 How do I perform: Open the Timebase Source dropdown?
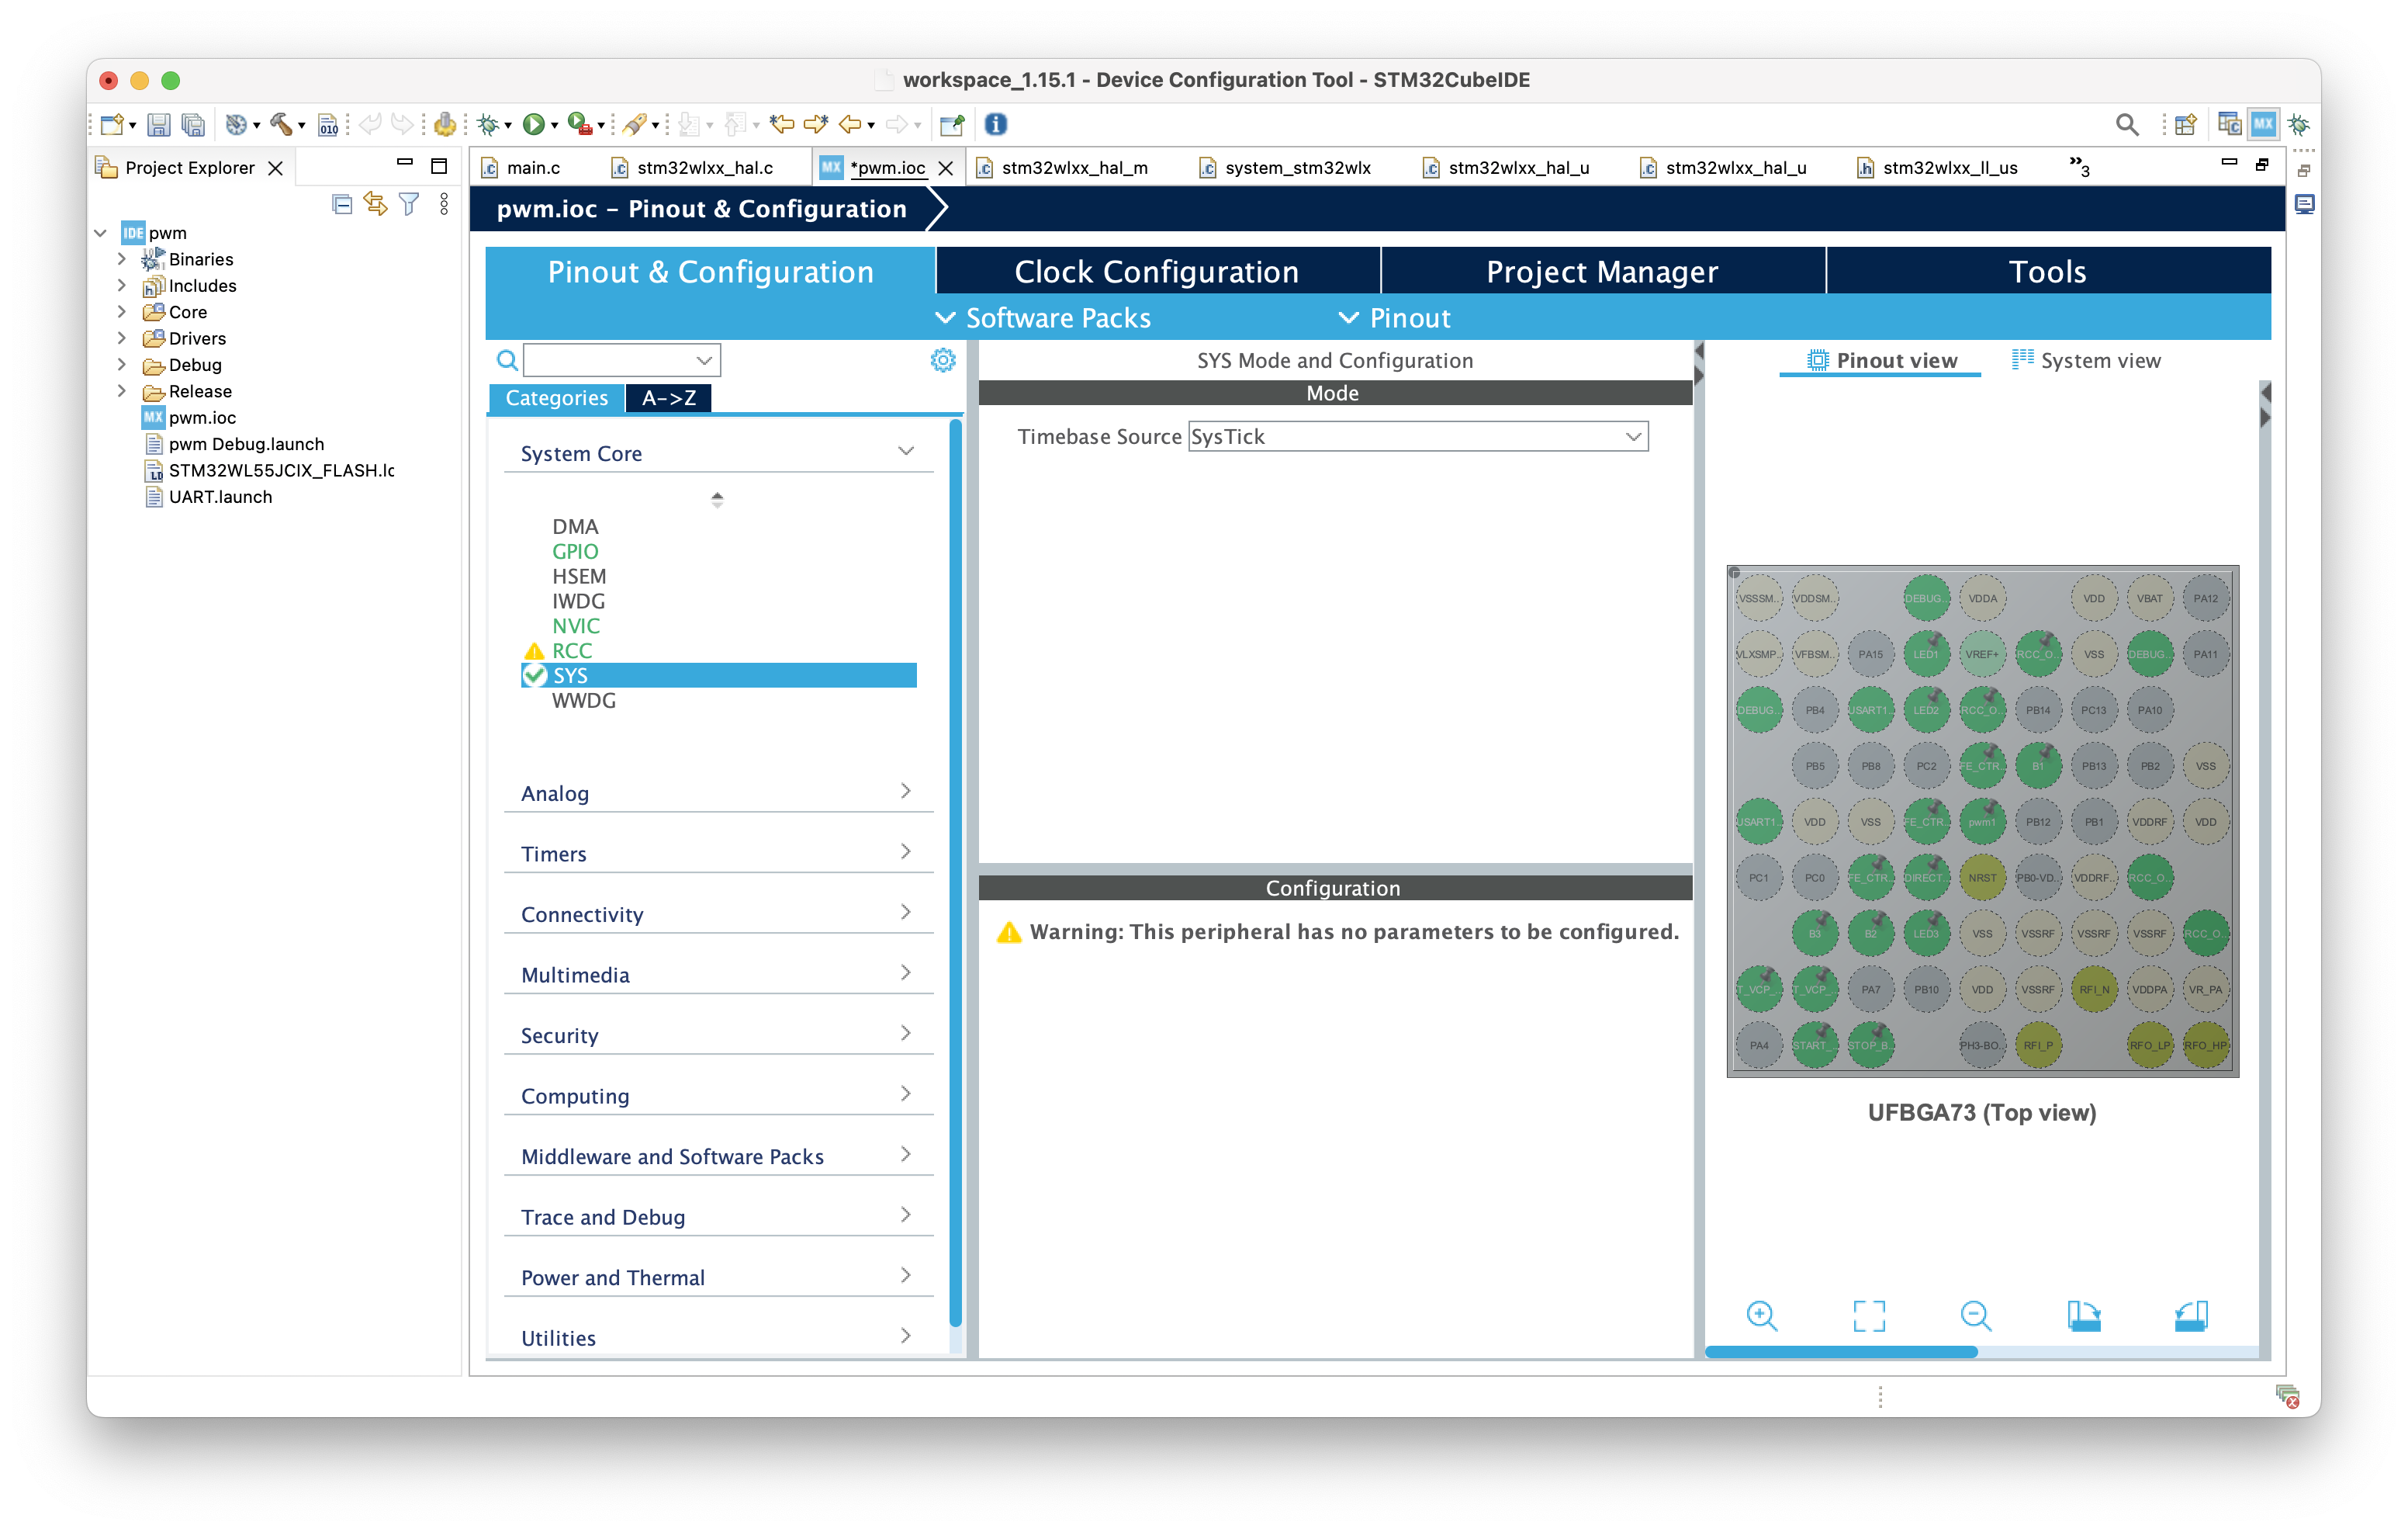click(x=1418, y=436)
